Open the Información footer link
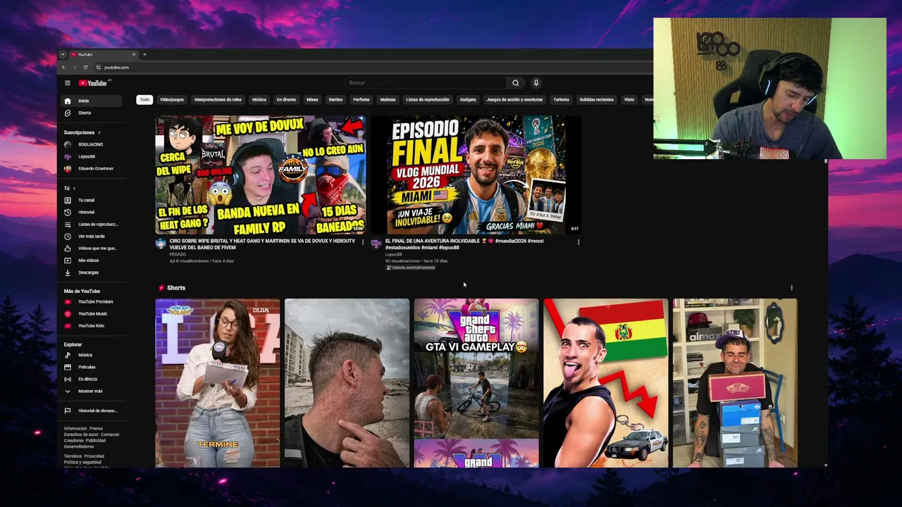 [75, 428]
